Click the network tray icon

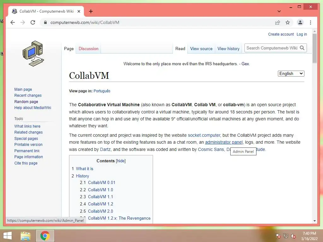click(x=285, y=236)
